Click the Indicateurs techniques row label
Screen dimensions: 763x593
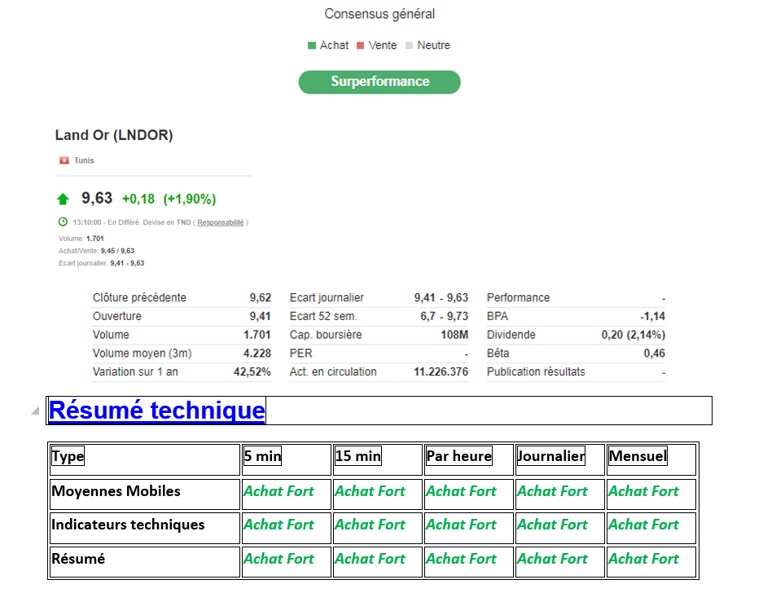point(128,525)
